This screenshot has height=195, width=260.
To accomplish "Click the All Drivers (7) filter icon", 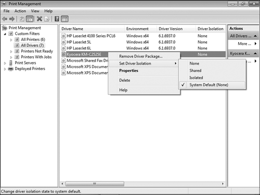I will pos(17,45).
